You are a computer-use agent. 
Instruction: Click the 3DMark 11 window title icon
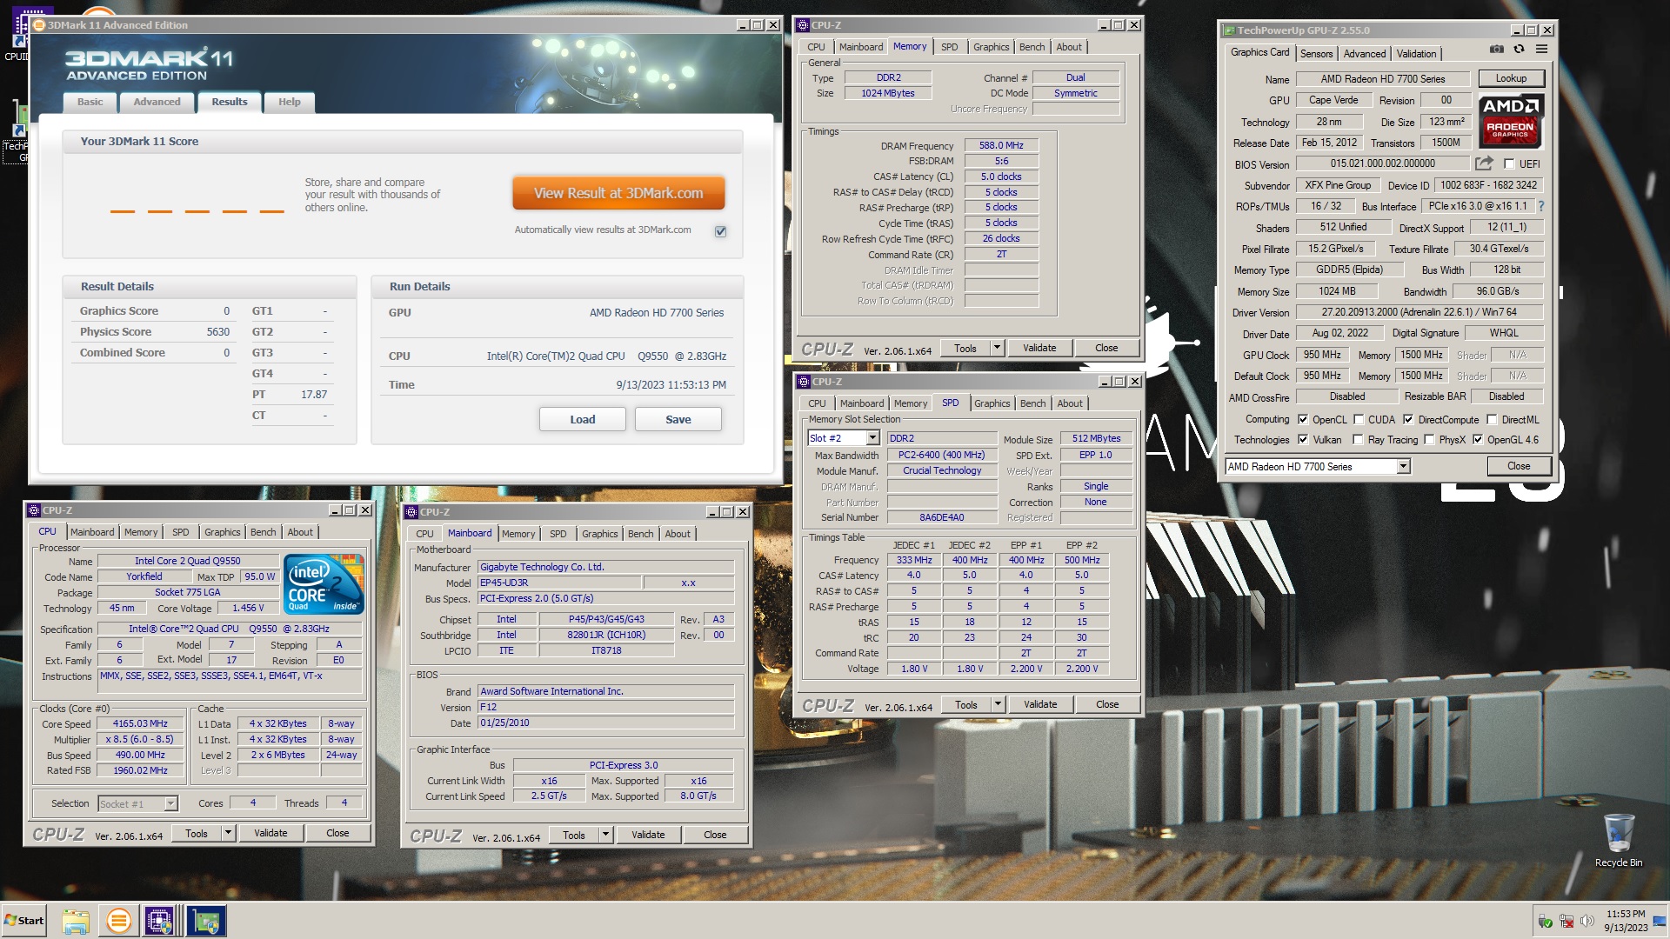pyautogui.click(x=39, y=25)
